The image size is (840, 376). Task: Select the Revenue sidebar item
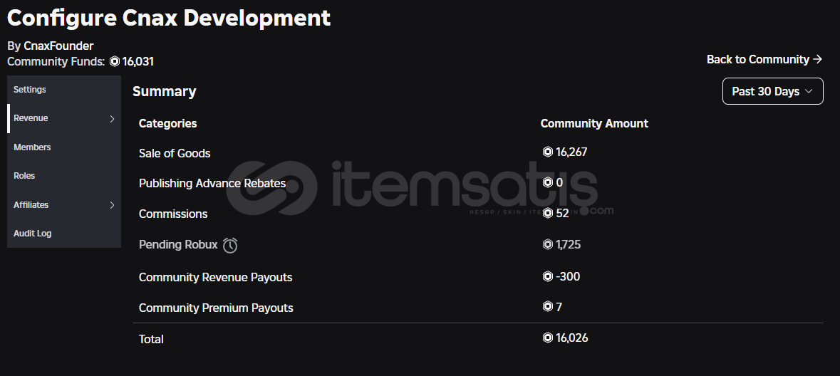pos(63,118)
